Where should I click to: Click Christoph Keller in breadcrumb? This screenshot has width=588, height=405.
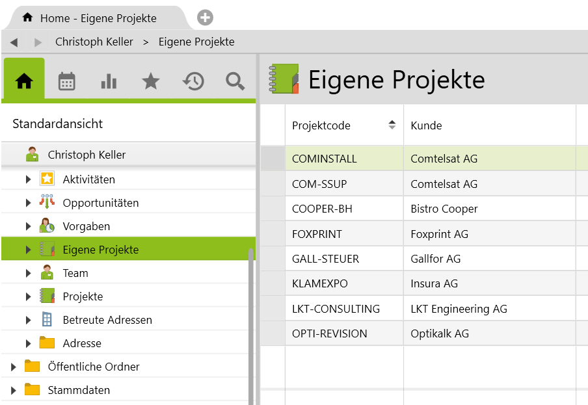click(x=94, y=42)
